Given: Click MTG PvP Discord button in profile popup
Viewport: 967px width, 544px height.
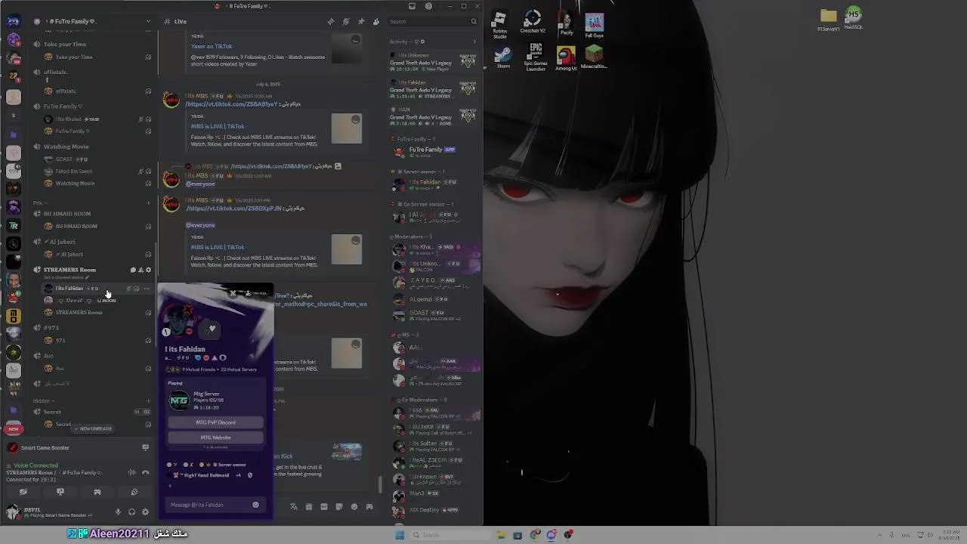Looking at the screenshot, I should pos(215,422).
